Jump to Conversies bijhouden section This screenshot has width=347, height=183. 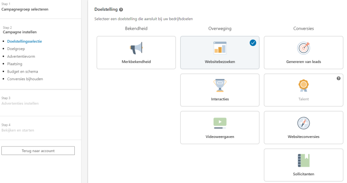pyautogui.click(x=25, y=79)
